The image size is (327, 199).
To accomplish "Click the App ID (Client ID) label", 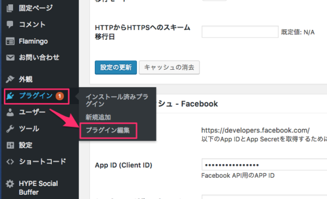I will click(x=124, y=165).
